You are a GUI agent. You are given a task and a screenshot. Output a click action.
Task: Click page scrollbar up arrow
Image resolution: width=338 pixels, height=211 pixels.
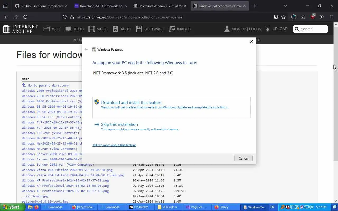pyautogui.click(x=336, y=25)
